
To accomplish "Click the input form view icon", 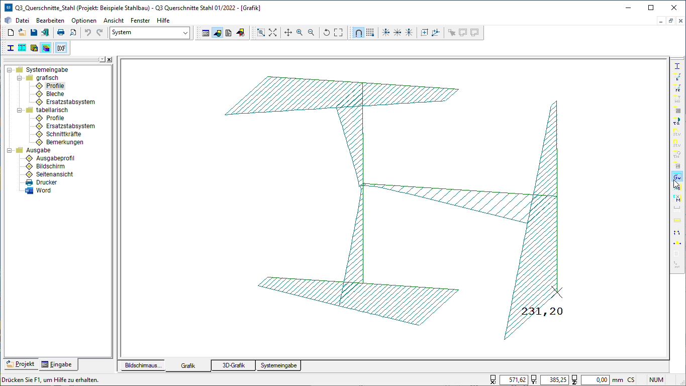I will pos(206,32).
